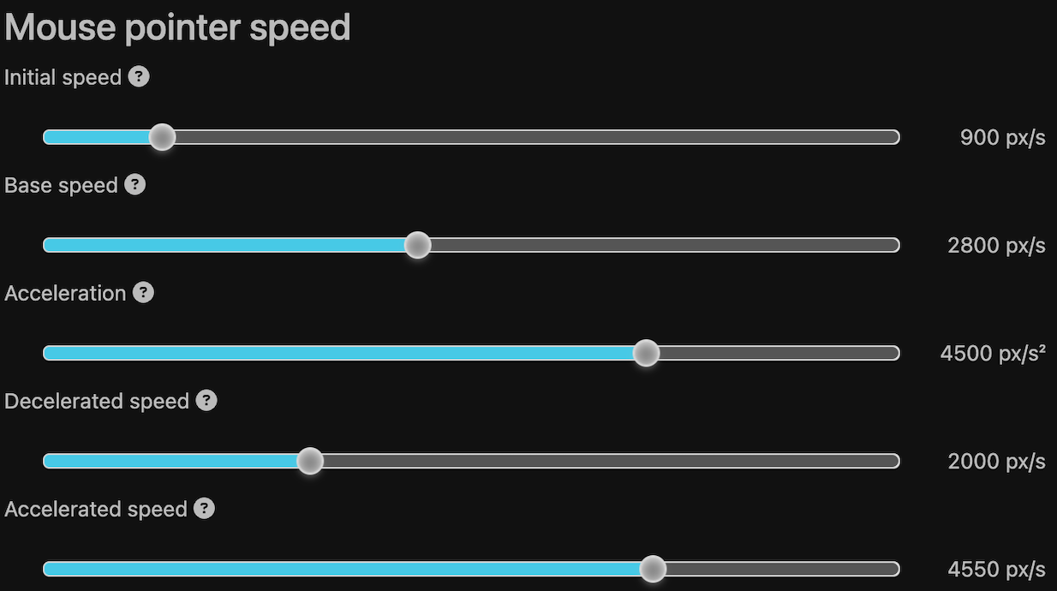
Task: Select the Acceleration slider knob
Action: point(646,353)
